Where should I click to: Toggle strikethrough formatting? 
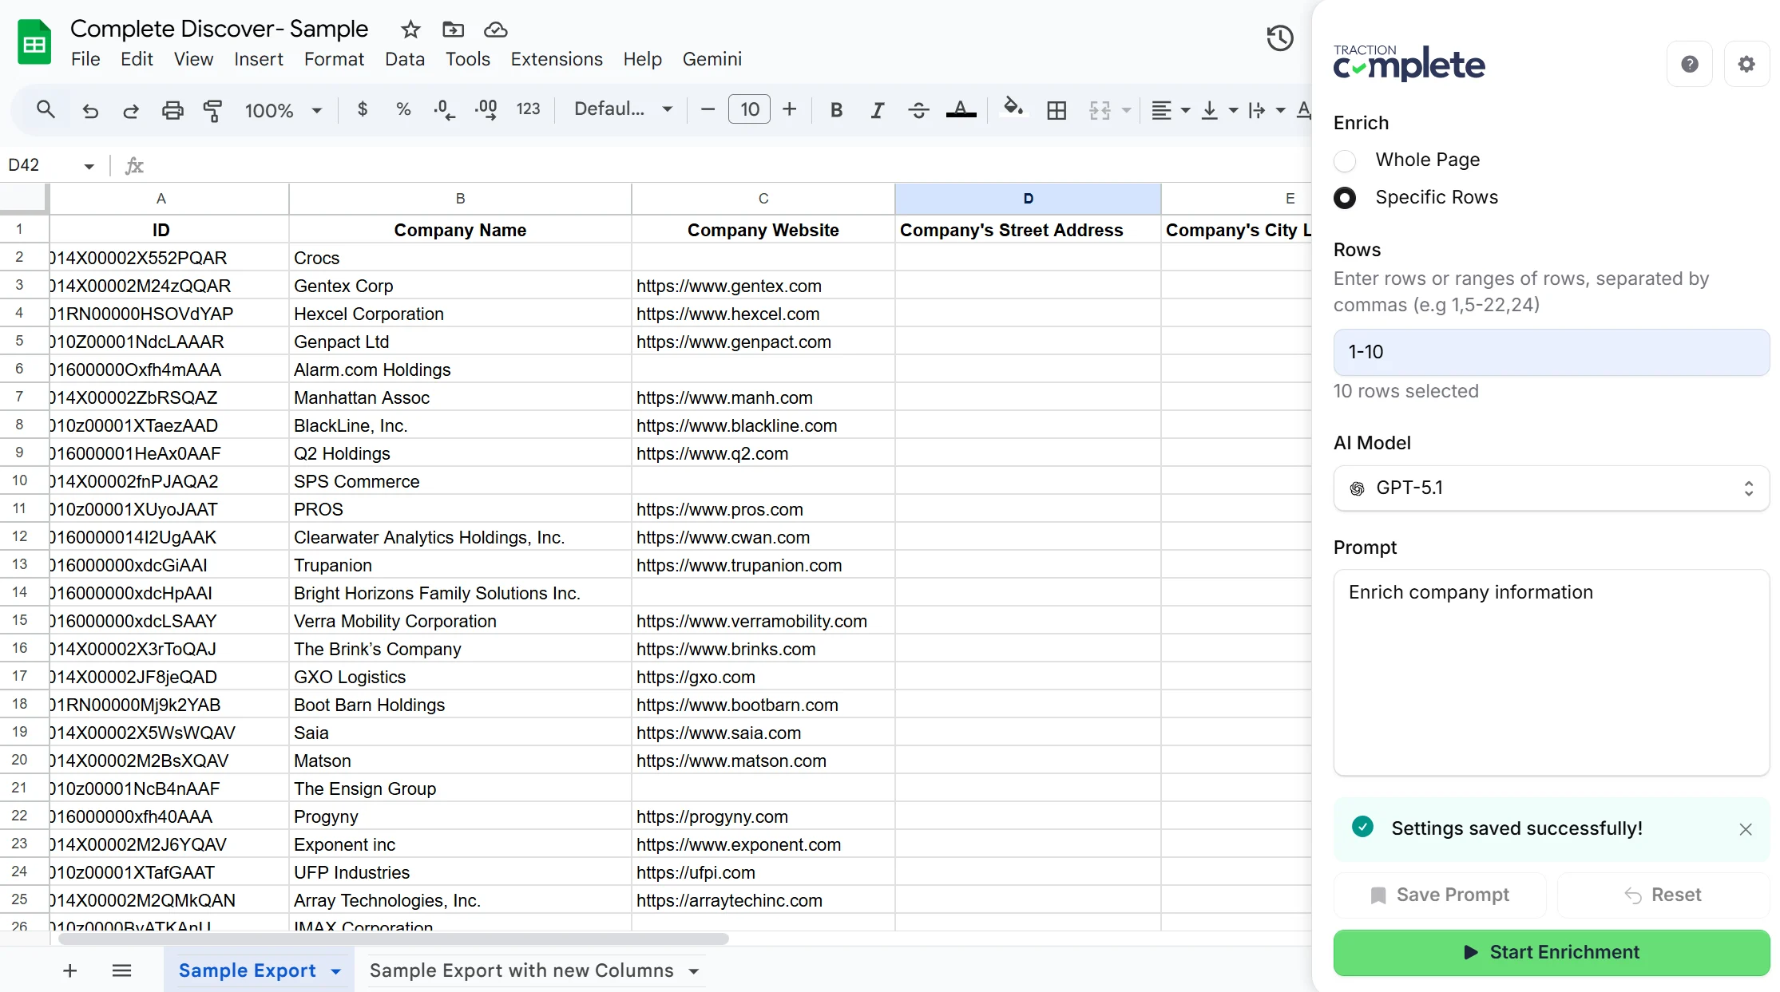click(x=918, y=110)
